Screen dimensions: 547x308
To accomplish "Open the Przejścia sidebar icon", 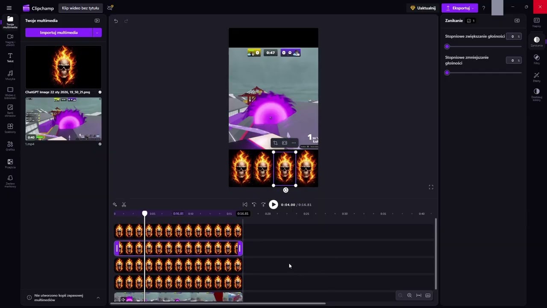I will click(x=10, y=164).
